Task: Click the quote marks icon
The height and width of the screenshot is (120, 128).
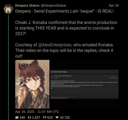Action: 44,118
